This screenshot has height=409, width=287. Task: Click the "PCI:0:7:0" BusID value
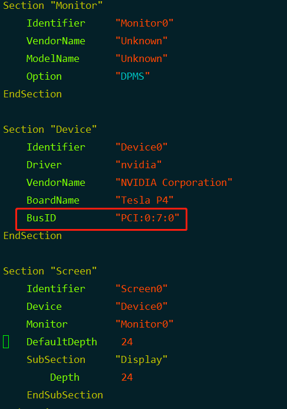tap(147, 218)
